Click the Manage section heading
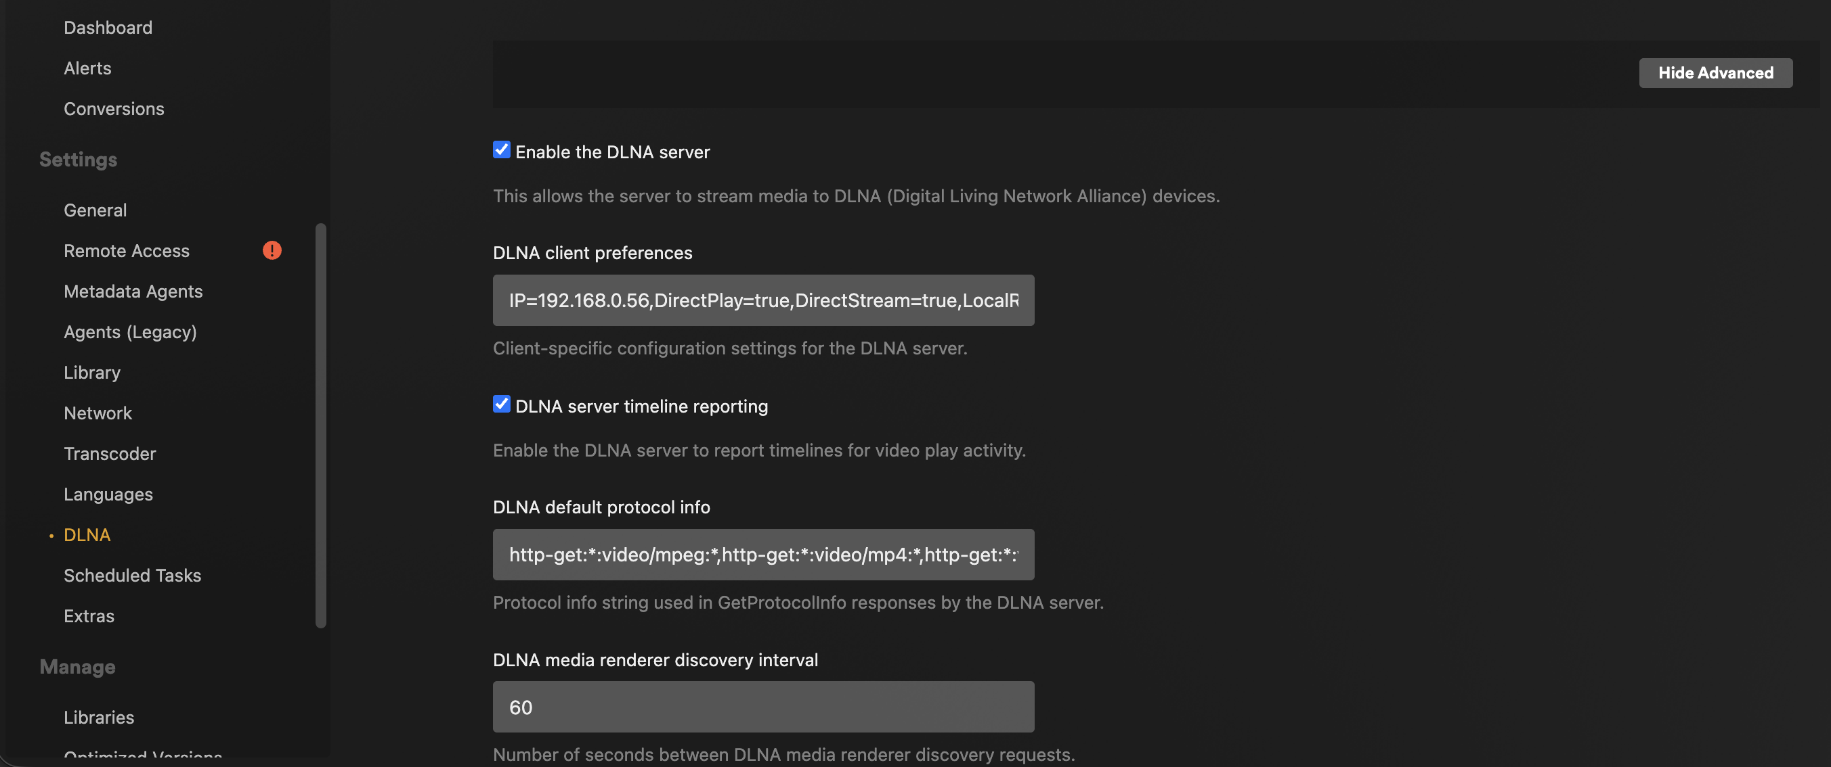The width and height of the screenshot is (1831, 767). click(77, 667)
